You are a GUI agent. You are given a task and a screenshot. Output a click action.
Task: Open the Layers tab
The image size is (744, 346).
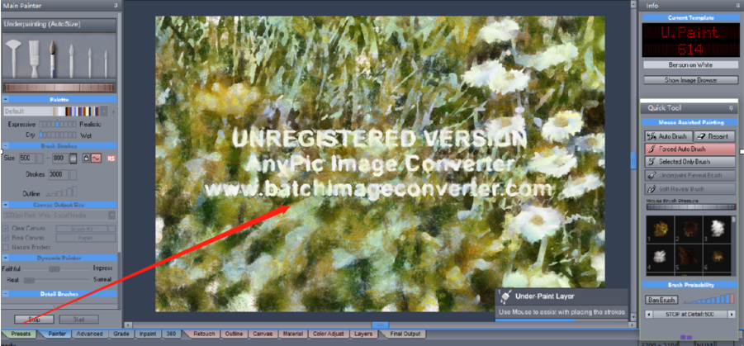click(x=363, y=334)
